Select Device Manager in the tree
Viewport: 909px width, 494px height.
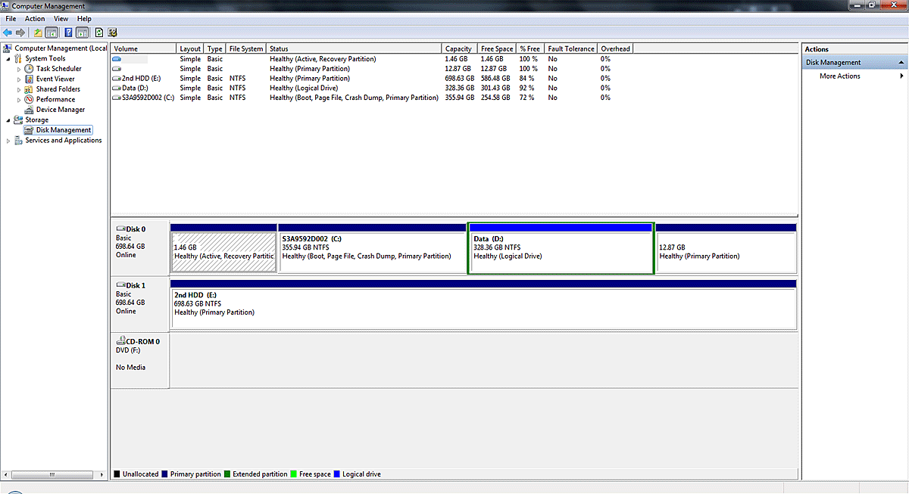tap(60, 110)
